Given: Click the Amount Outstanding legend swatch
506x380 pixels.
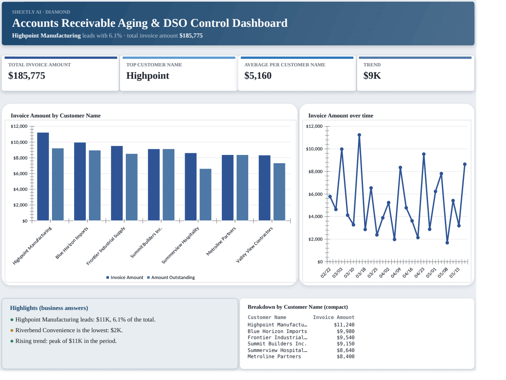Looking at the screenshot, I should click(148, 277).
